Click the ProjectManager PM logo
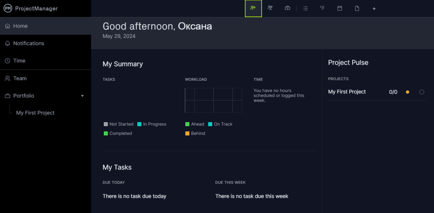Screen dimensions: 434x213 click(x=8, y=8)
